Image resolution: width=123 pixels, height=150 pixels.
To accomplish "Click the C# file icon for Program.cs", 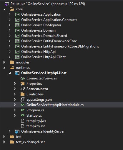I will pyautogui.click(x=23, y=110).
